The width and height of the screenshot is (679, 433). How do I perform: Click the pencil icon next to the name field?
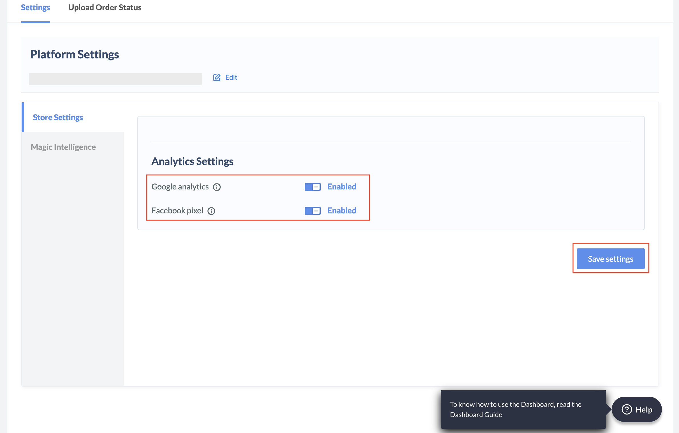click(217, 77)
